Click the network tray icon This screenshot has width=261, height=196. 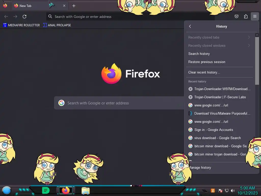227,190
